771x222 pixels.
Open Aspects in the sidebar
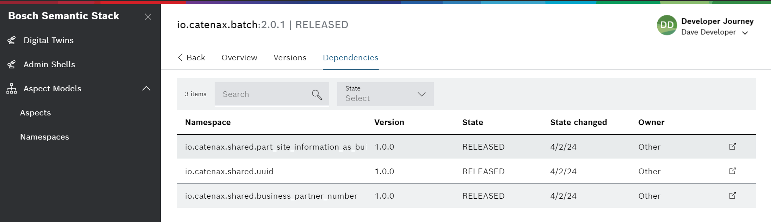tap(35, 113)
